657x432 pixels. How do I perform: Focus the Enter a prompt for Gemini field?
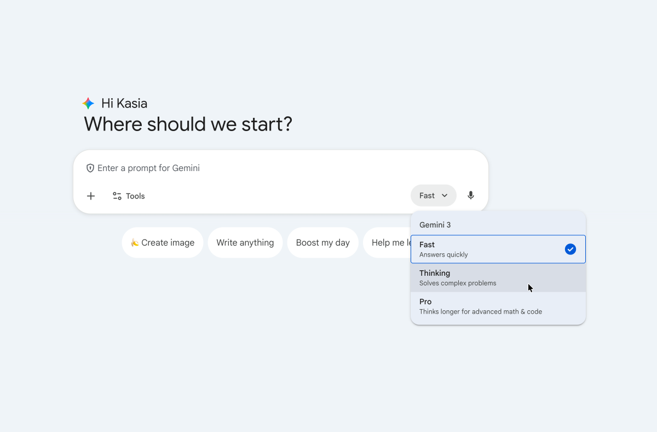(x=281, y=168)
